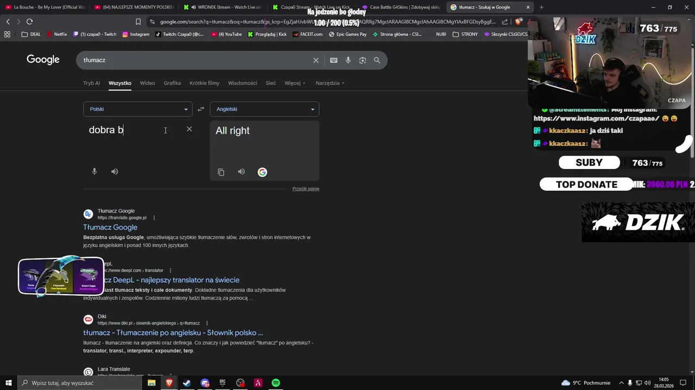Open File Explorer from taskbar
The height and width of the screenshot is (390, 695).
click(151, 383)
